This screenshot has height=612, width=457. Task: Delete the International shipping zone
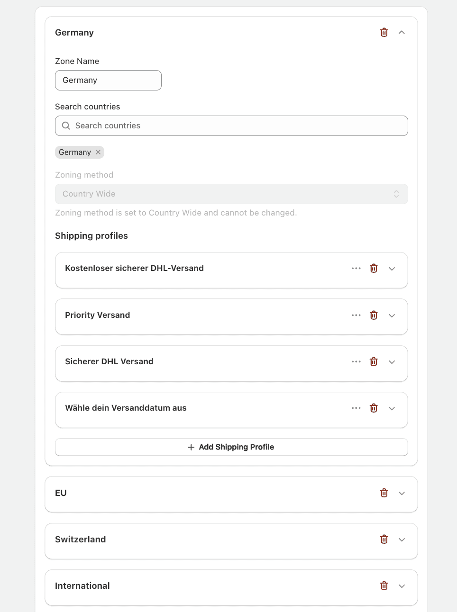click(x=384, y=586)
